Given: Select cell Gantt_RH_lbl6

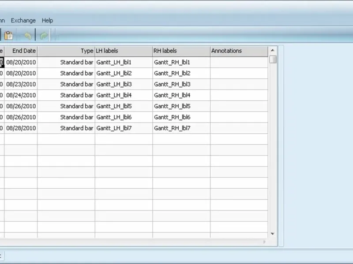Looking at the screenshot, I should 181,117.
